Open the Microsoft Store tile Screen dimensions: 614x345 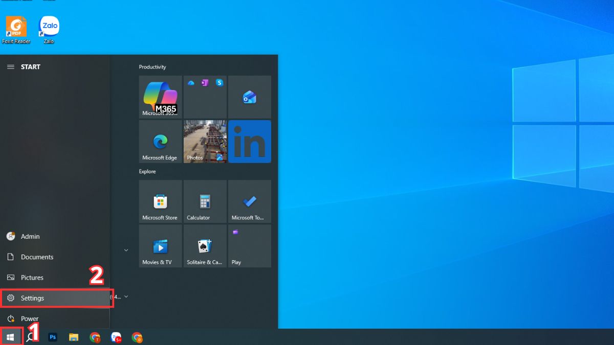coord(161,201)
